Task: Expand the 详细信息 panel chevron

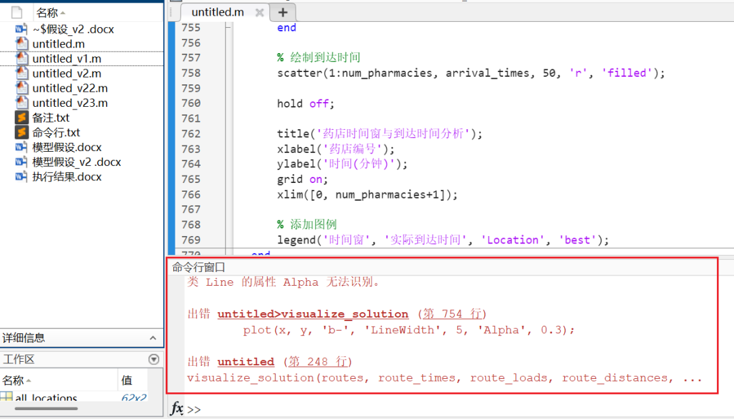Action: coord(153,338)
